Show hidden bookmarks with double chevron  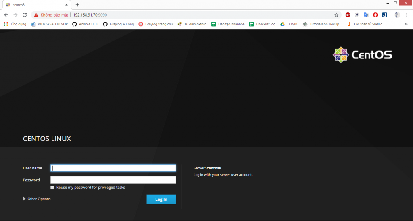[407, 24]
